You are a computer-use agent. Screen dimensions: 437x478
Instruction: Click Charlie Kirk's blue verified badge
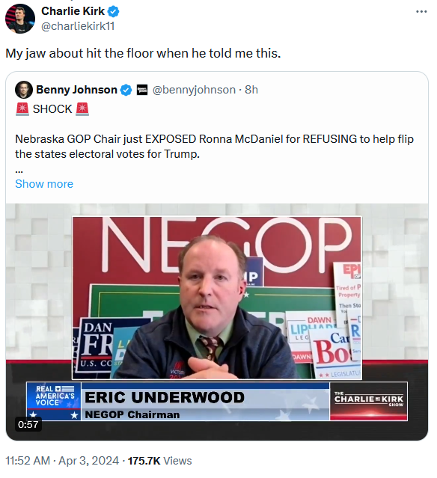pyautogui.click(x=114, y=11)
